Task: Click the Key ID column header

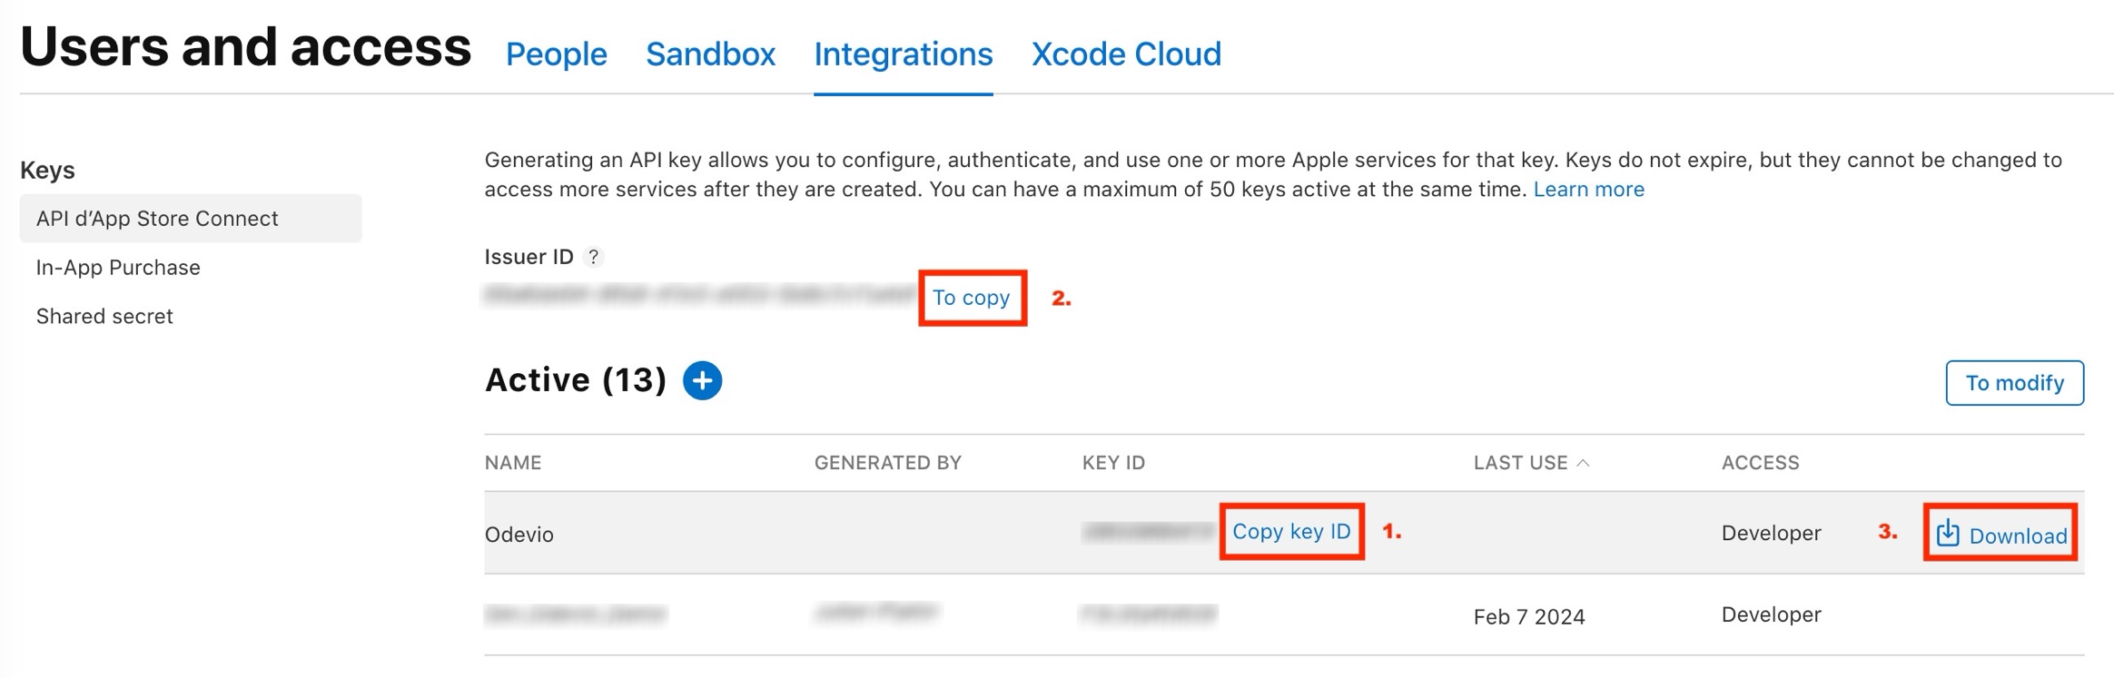Action: (x=1112, y=463)
